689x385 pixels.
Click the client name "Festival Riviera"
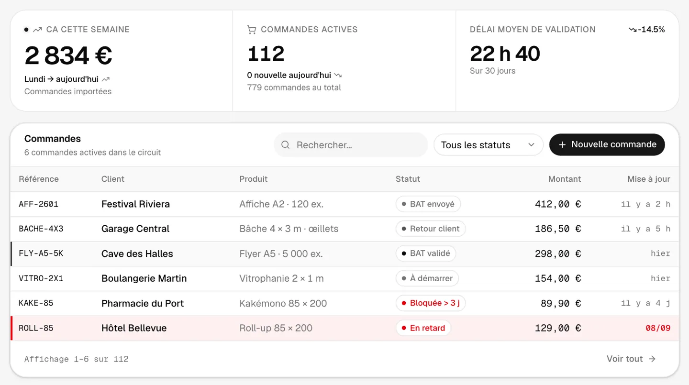[x=135, y=204]
